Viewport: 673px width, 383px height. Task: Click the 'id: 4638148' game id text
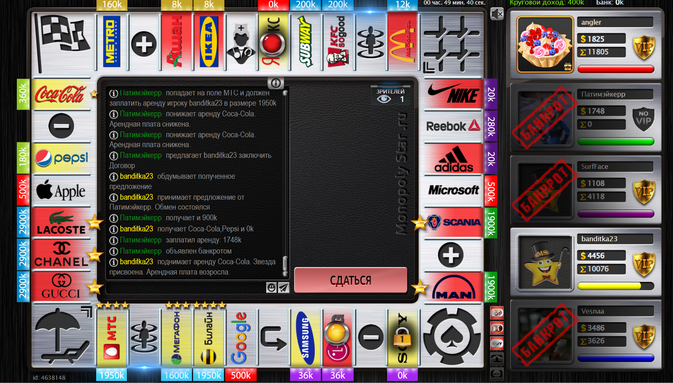[49, 378]
